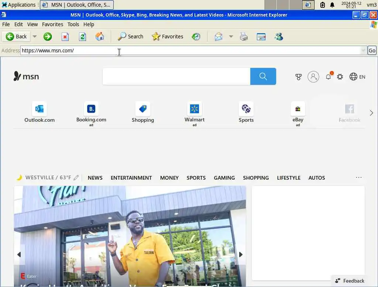The height and width of the screenshot is (287, 378).
Task: Click the Internet Explorer tray icon
Action: (308, 5)
